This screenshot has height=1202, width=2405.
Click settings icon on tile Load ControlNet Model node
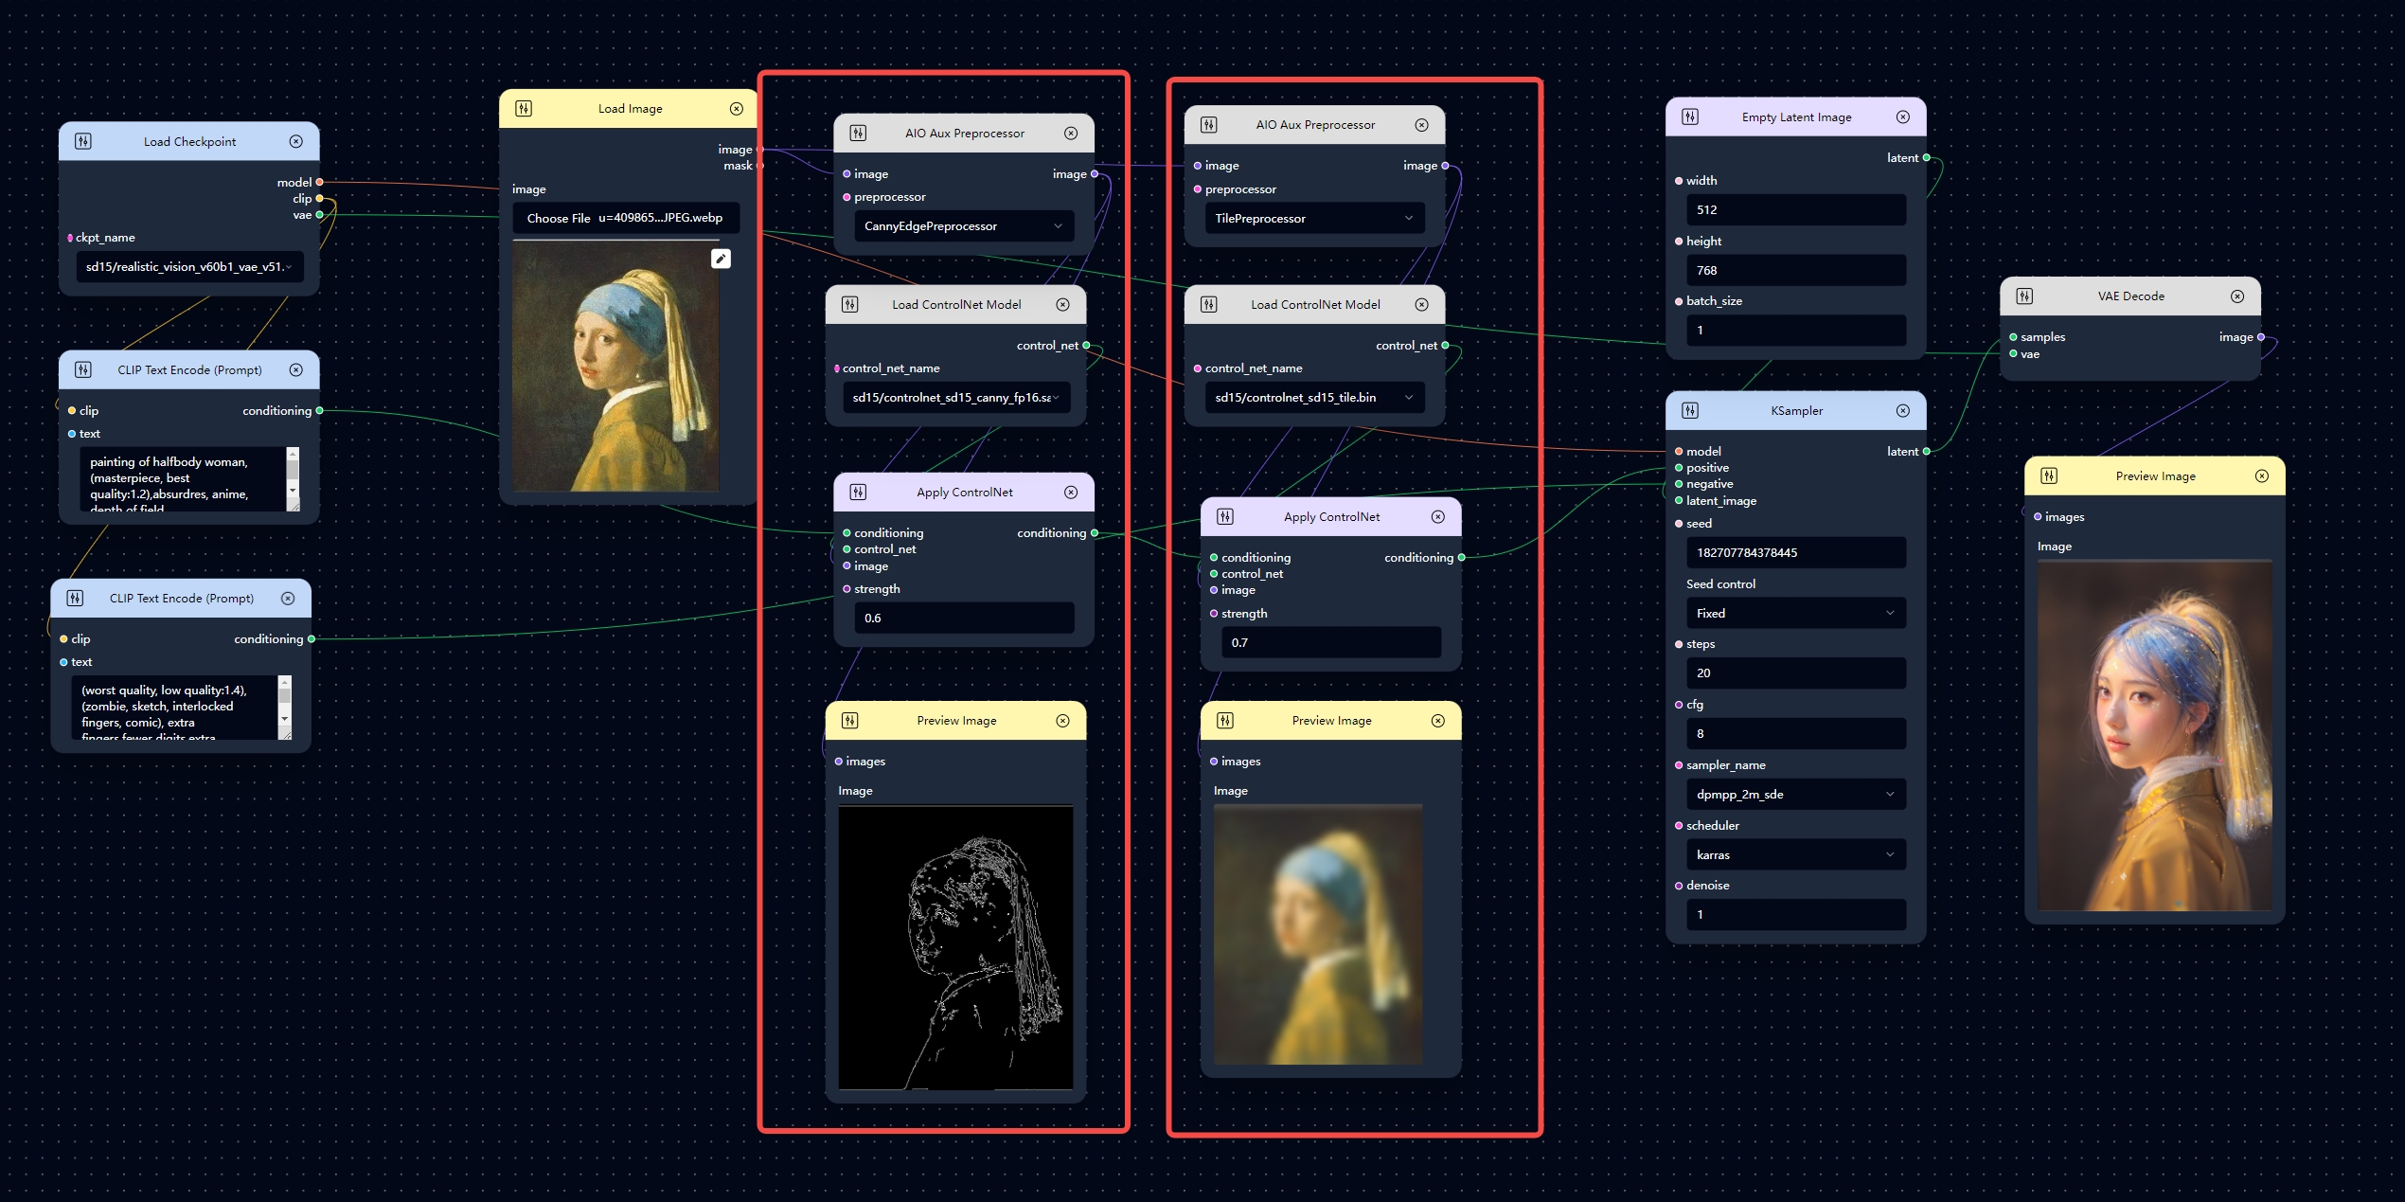[1209, 304]
